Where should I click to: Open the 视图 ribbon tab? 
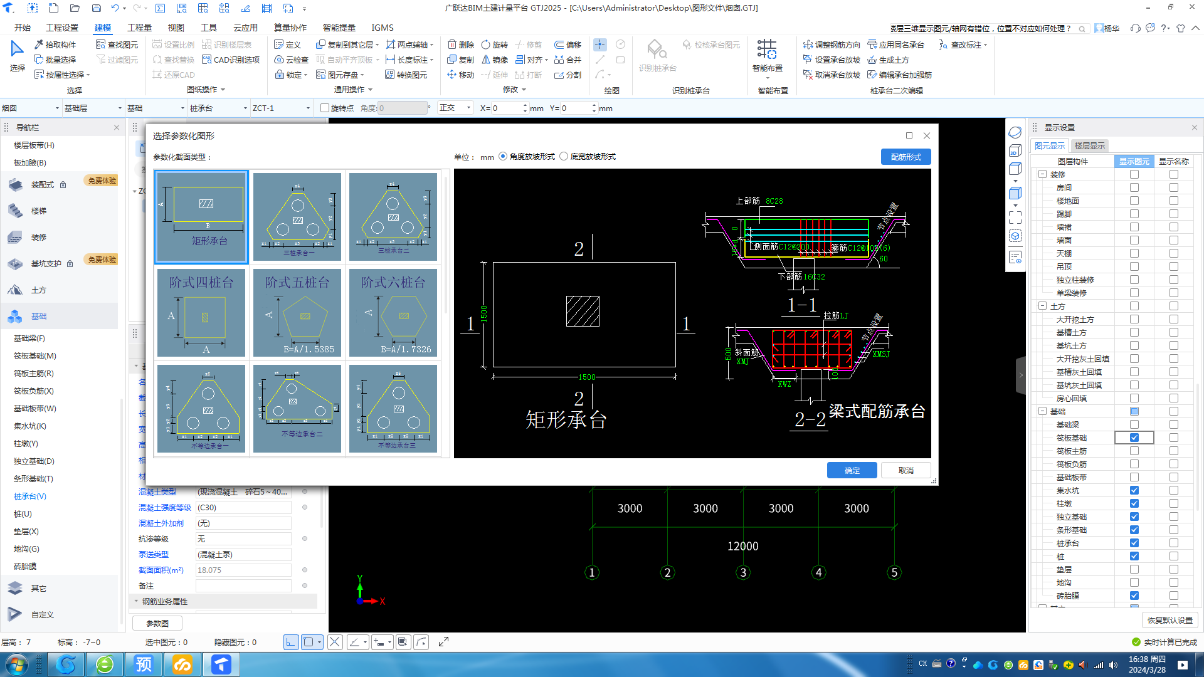click(176, 28)
